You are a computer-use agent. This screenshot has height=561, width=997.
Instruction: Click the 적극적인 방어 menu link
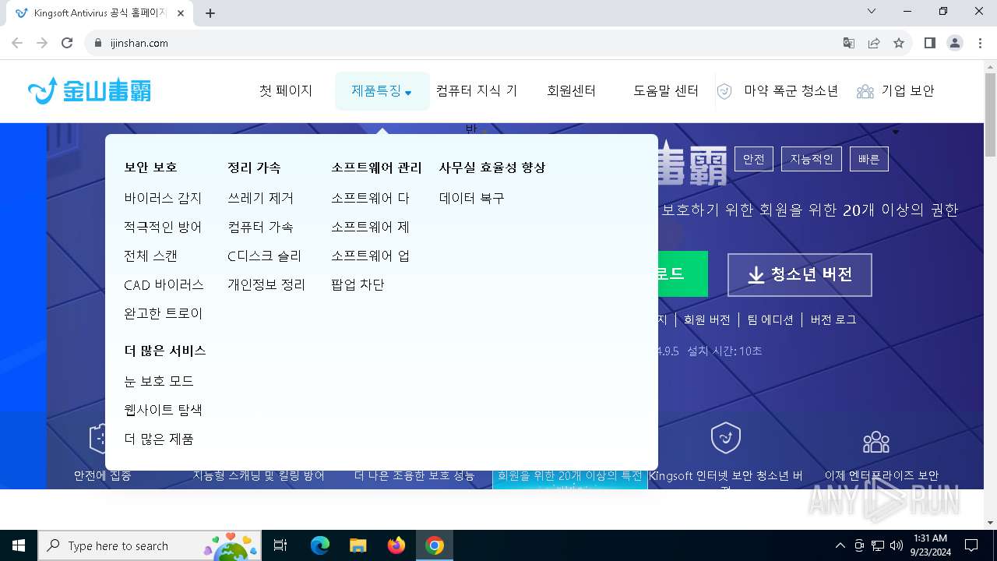click(163, 227)
